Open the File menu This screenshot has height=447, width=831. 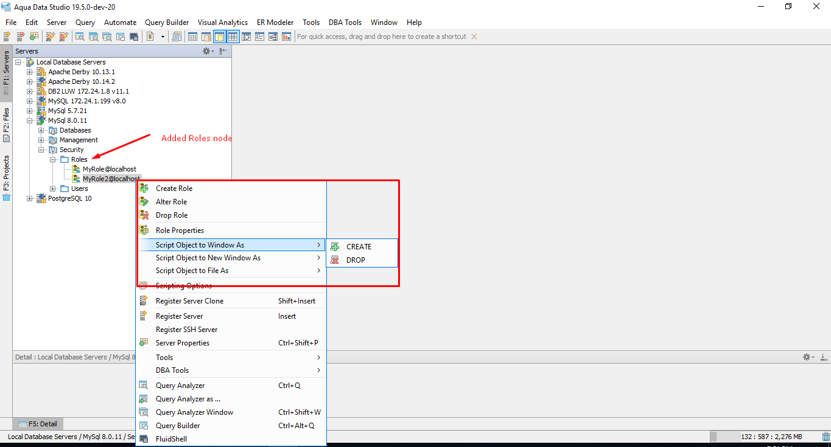(11, 23)
